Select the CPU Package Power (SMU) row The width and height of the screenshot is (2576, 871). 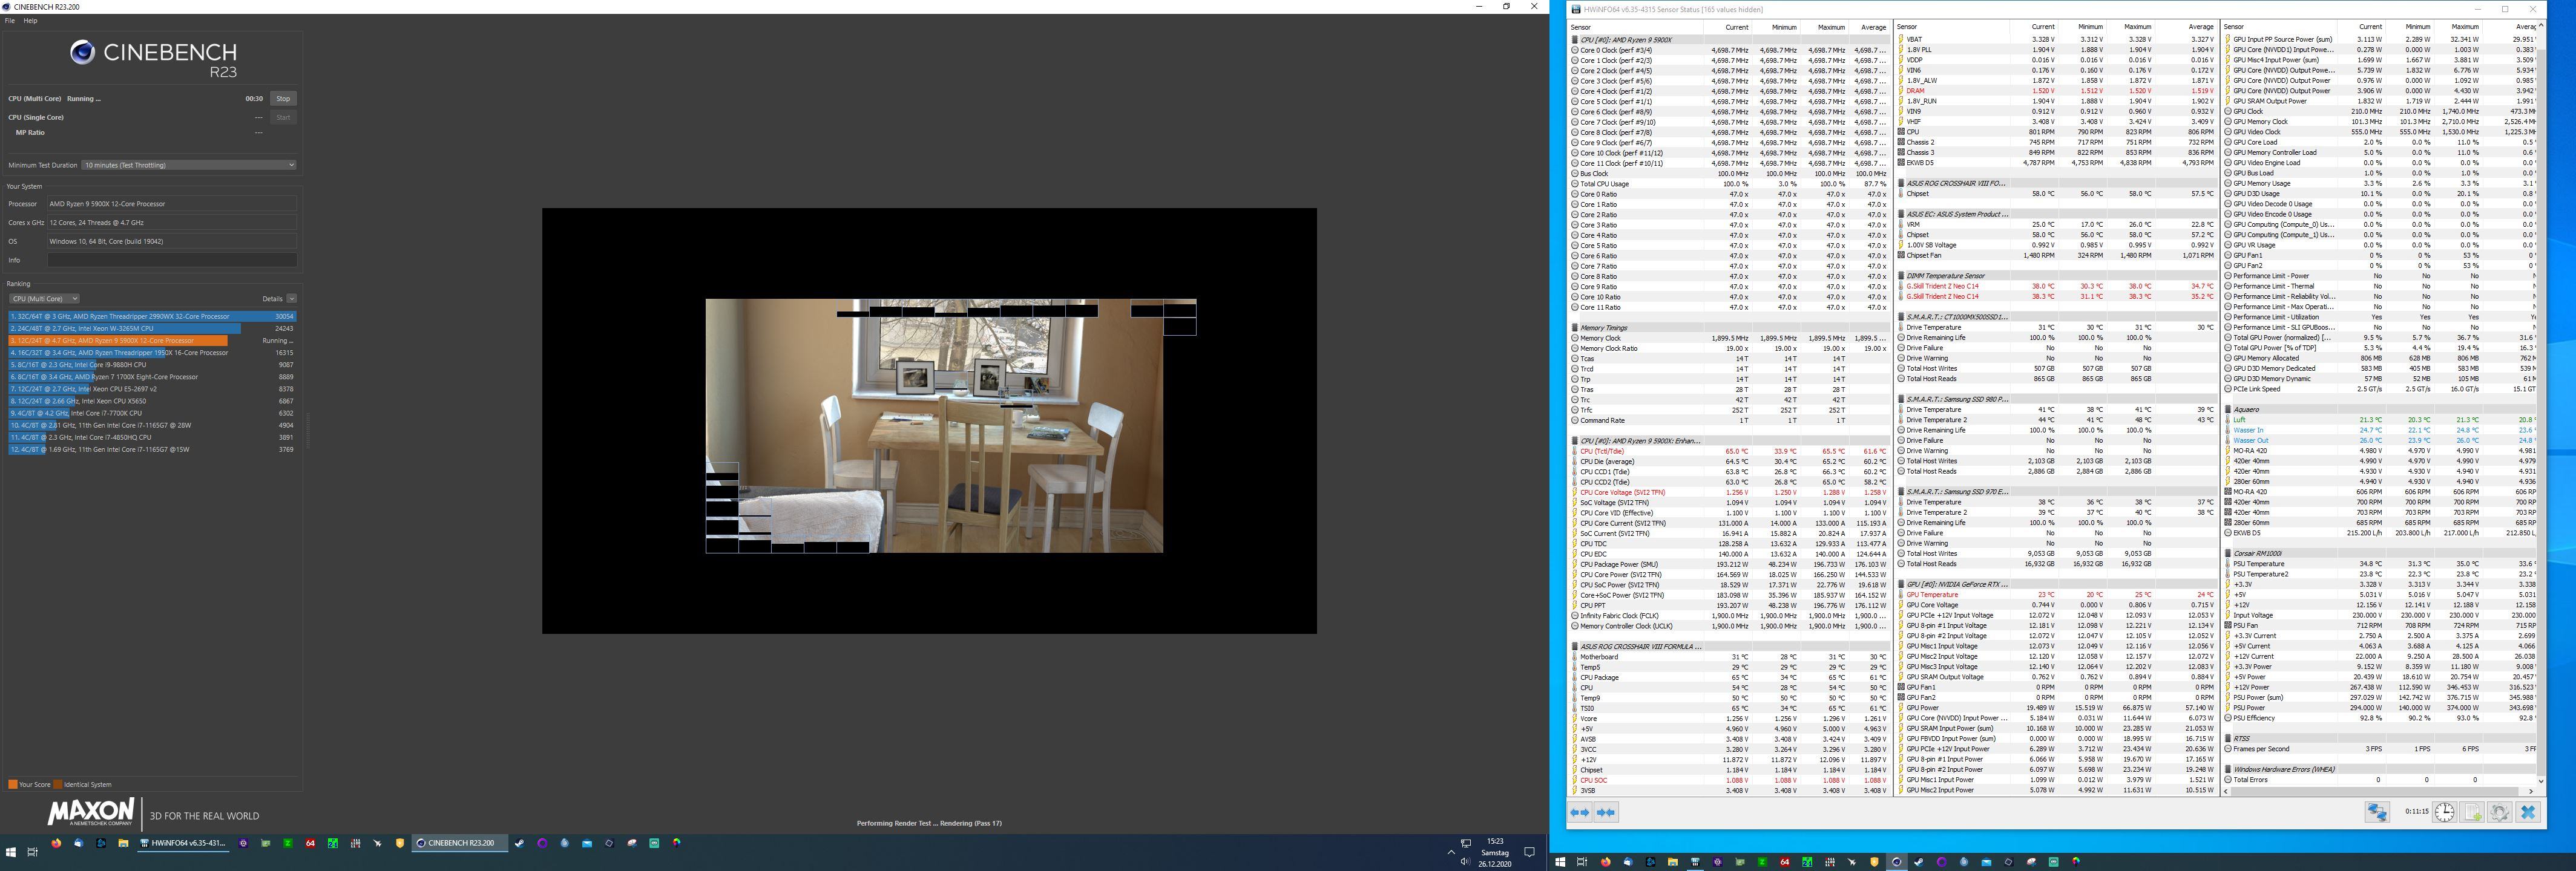[1729, 564]
